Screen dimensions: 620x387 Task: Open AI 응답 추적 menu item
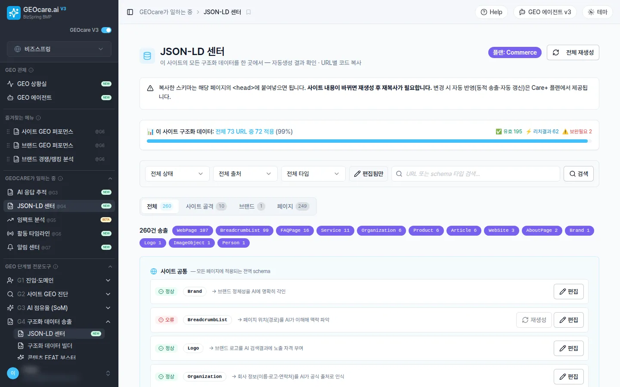[x=59, y=192]
